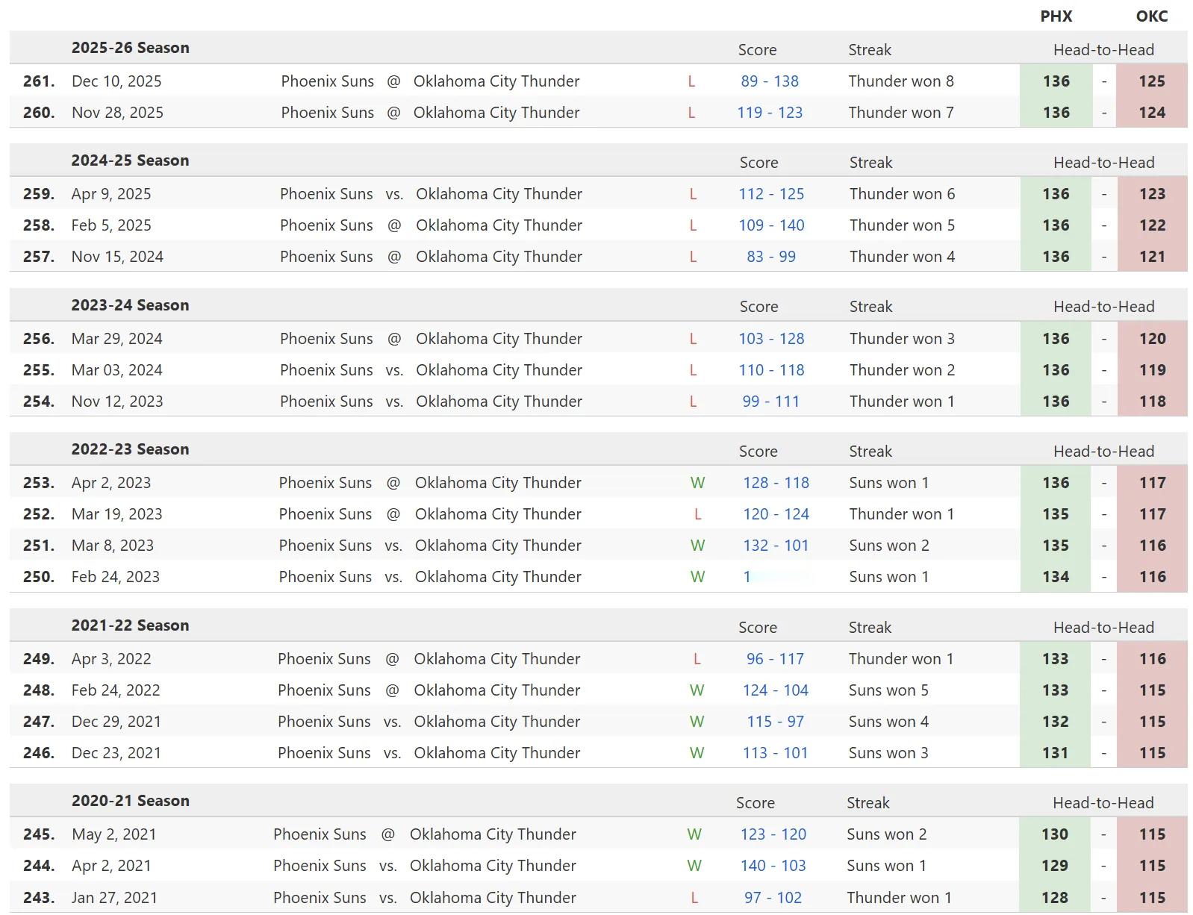Open the 89 - 138 score link
This screenshot has width=1193, height=915.
[769, 81]
